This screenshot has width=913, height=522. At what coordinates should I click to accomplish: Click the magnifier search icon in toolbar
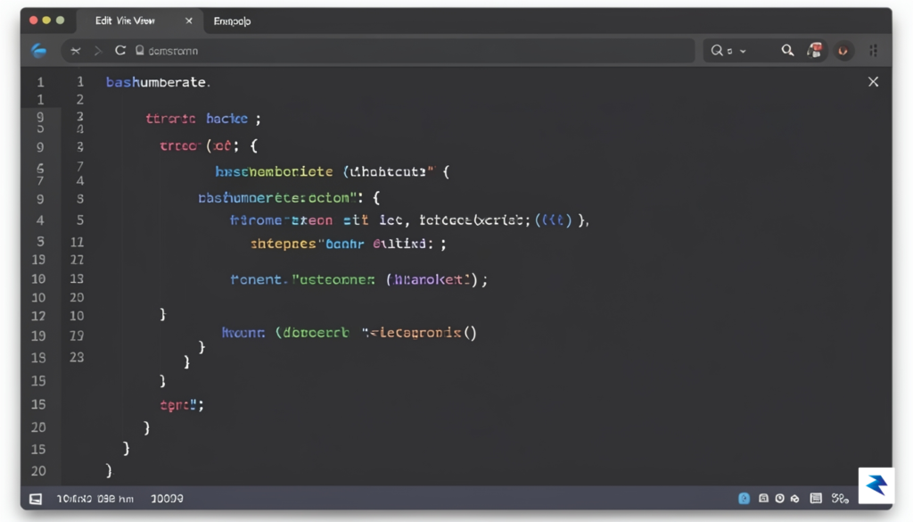tap(787, 51)
